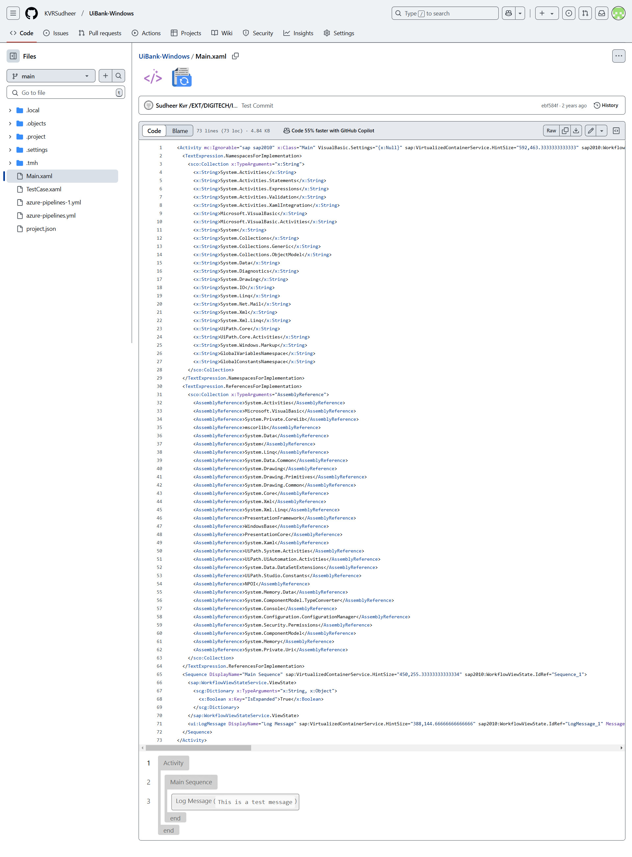Switch to the Blame view toggle
Image resolution: width=632 pixels, height=857 pixels.
pyautogui.click(x=180, y=131)
